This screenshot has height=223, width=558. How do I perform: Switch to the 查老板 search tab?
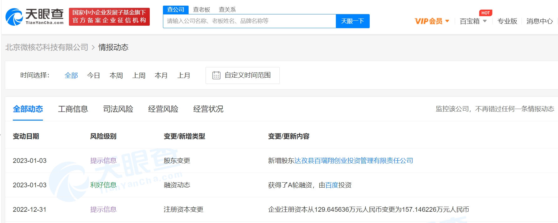201,10
